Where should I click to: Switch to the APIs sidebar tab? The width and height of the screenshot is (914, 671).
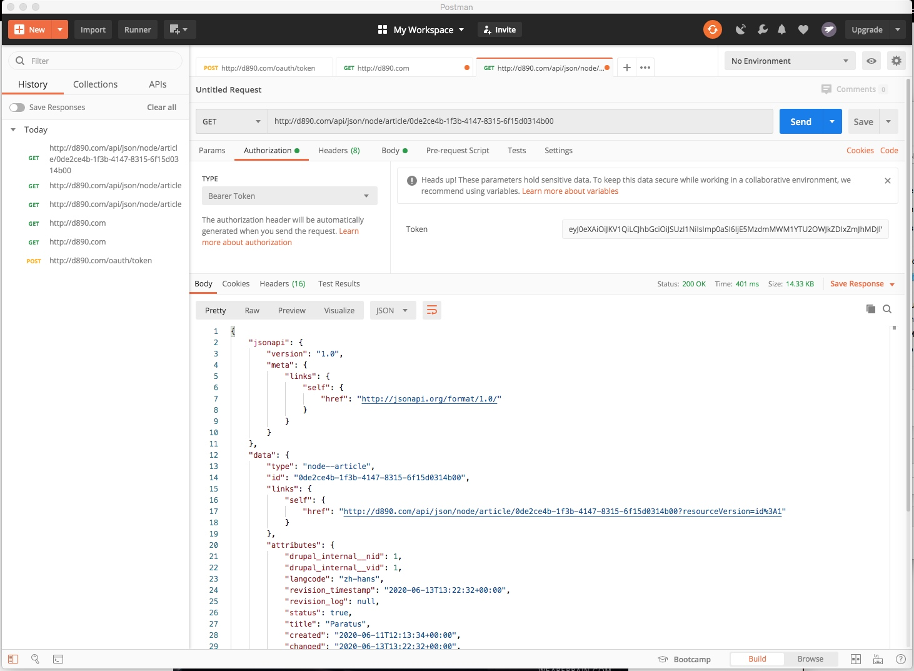tap(158, 84)
